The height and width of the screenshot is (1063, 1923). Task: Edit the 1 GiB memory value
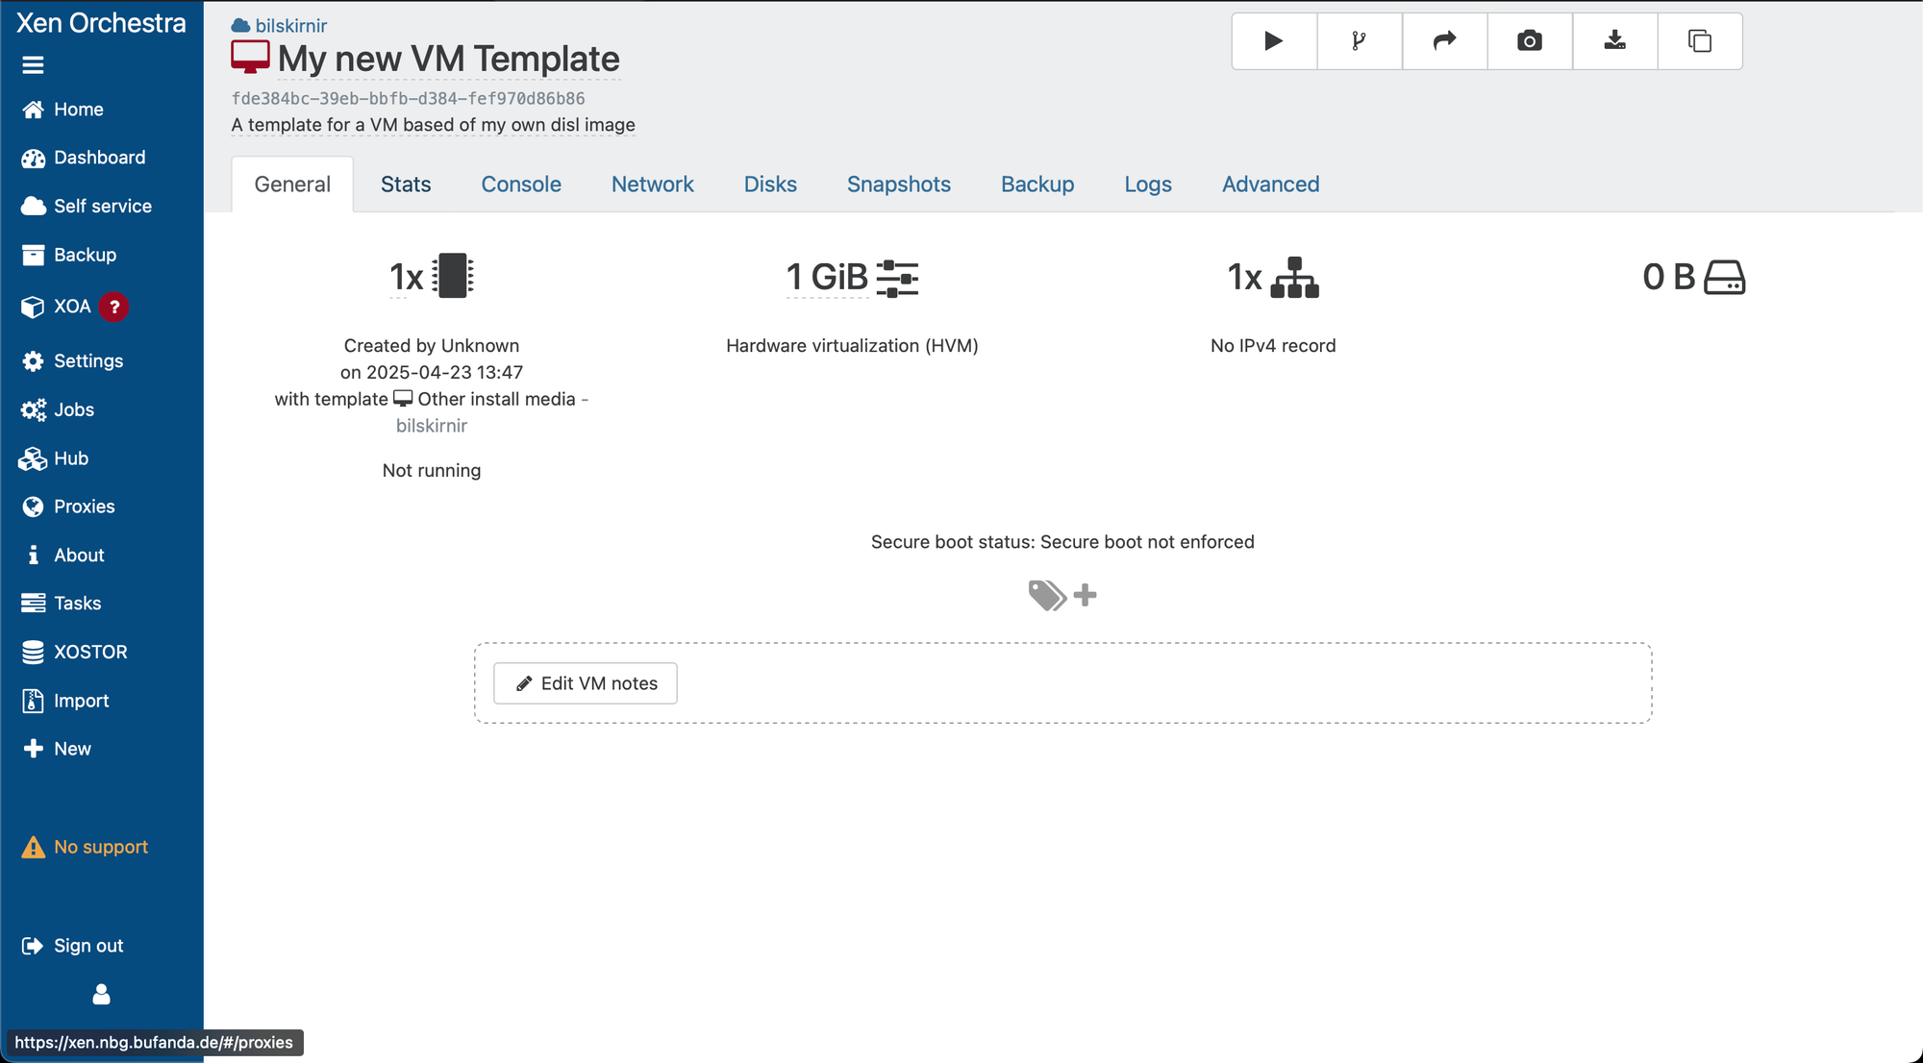(x=827, y=278)
